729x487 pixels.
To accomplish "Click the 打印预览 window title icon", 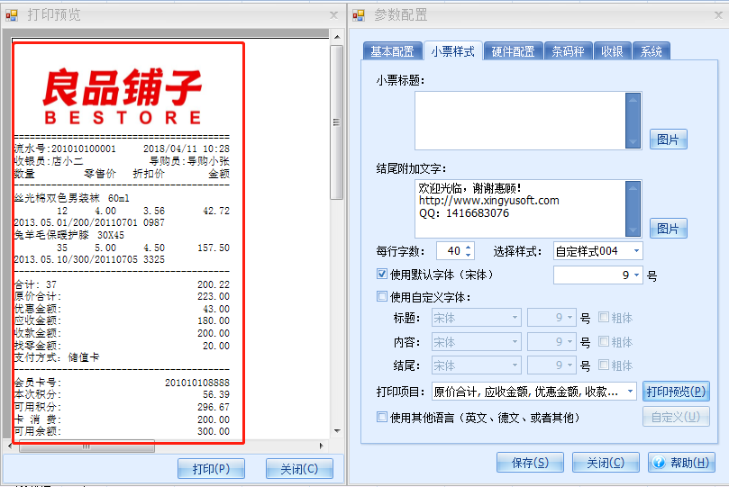I will [x=12, y=15].
